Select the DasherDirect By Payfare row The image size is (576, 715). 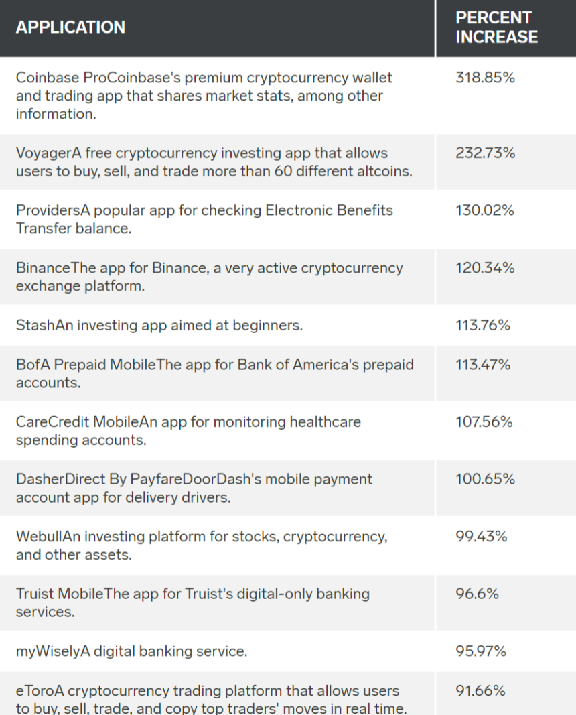[x=194, y=489]
